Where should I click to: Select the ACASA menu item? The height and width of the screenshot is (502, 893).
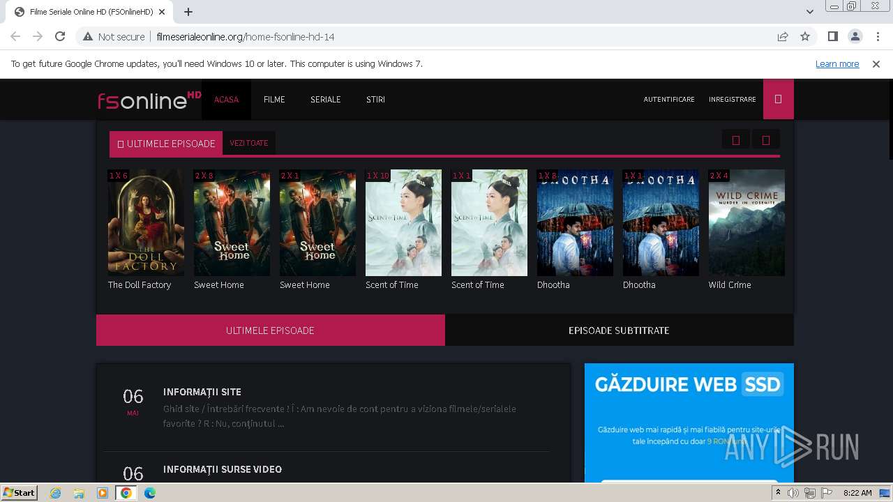tap(226, 99)
